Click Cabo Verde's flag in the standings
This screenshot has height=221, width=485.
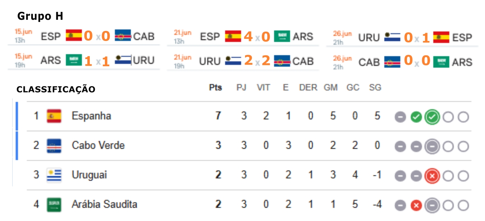coord(54,146)
